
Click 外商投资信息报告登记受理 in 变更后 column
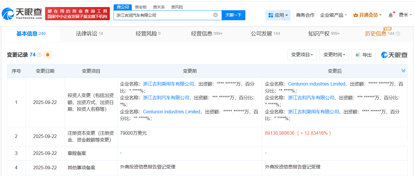[x=293, y=167]
